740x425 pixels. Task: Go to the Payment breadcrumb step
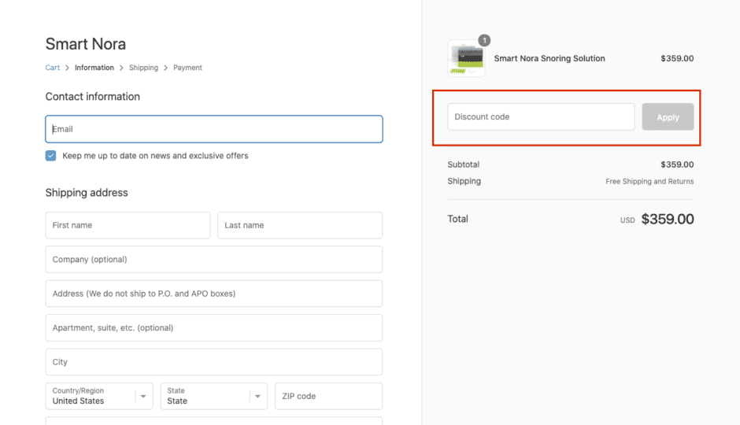(187, 68)
